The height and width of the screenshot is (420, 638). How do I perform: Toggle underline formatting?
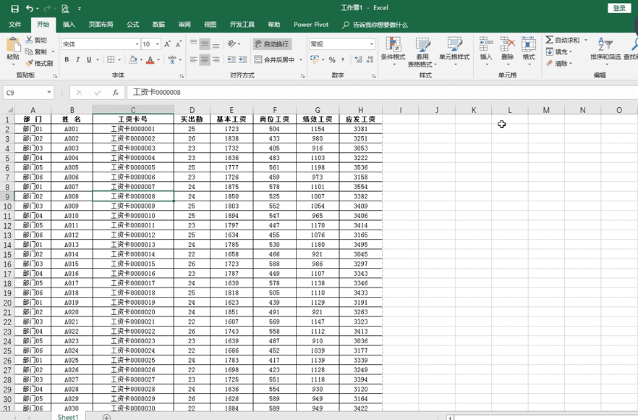[x=89, y=59]
